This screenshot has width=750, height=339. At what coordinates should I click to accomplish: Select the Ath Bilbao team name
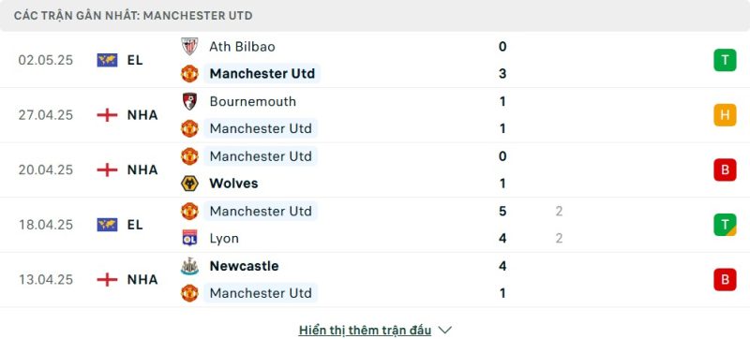[242, 46]
